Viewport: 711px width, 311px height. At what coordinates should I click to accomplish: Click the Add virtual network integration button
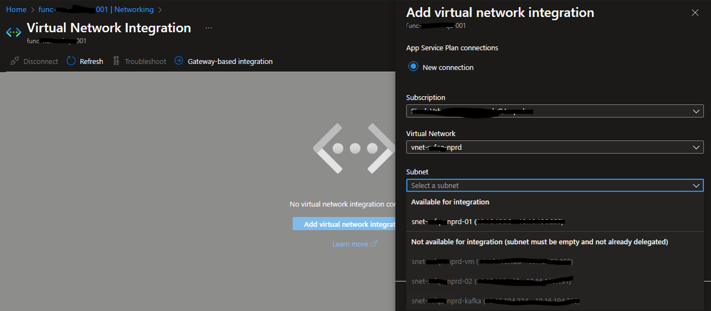344,224
